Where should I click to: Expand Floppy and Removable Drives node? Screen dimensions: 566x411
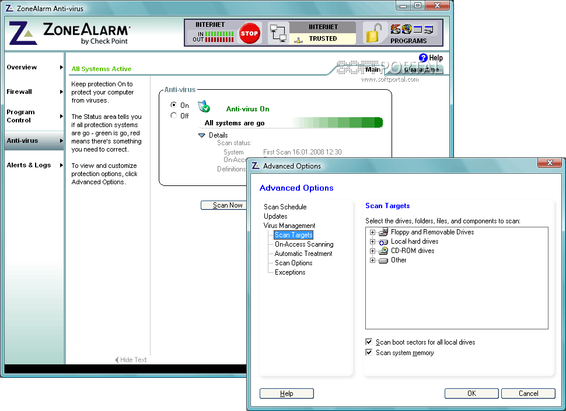click(x=372, y=232)
